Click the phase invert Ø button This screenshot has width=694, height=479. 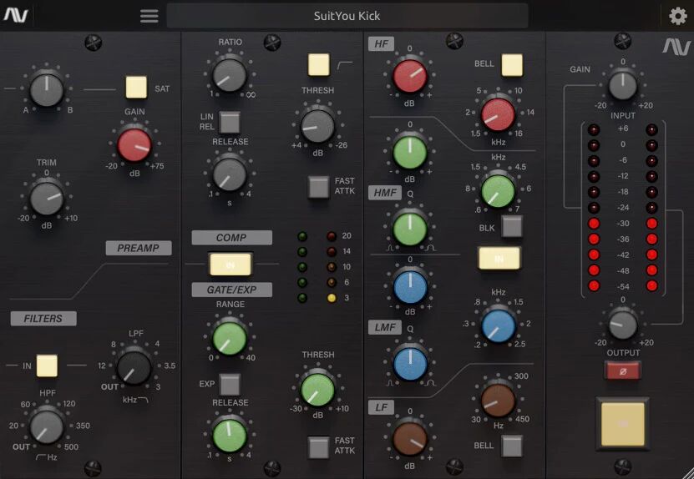coord(623,371)
